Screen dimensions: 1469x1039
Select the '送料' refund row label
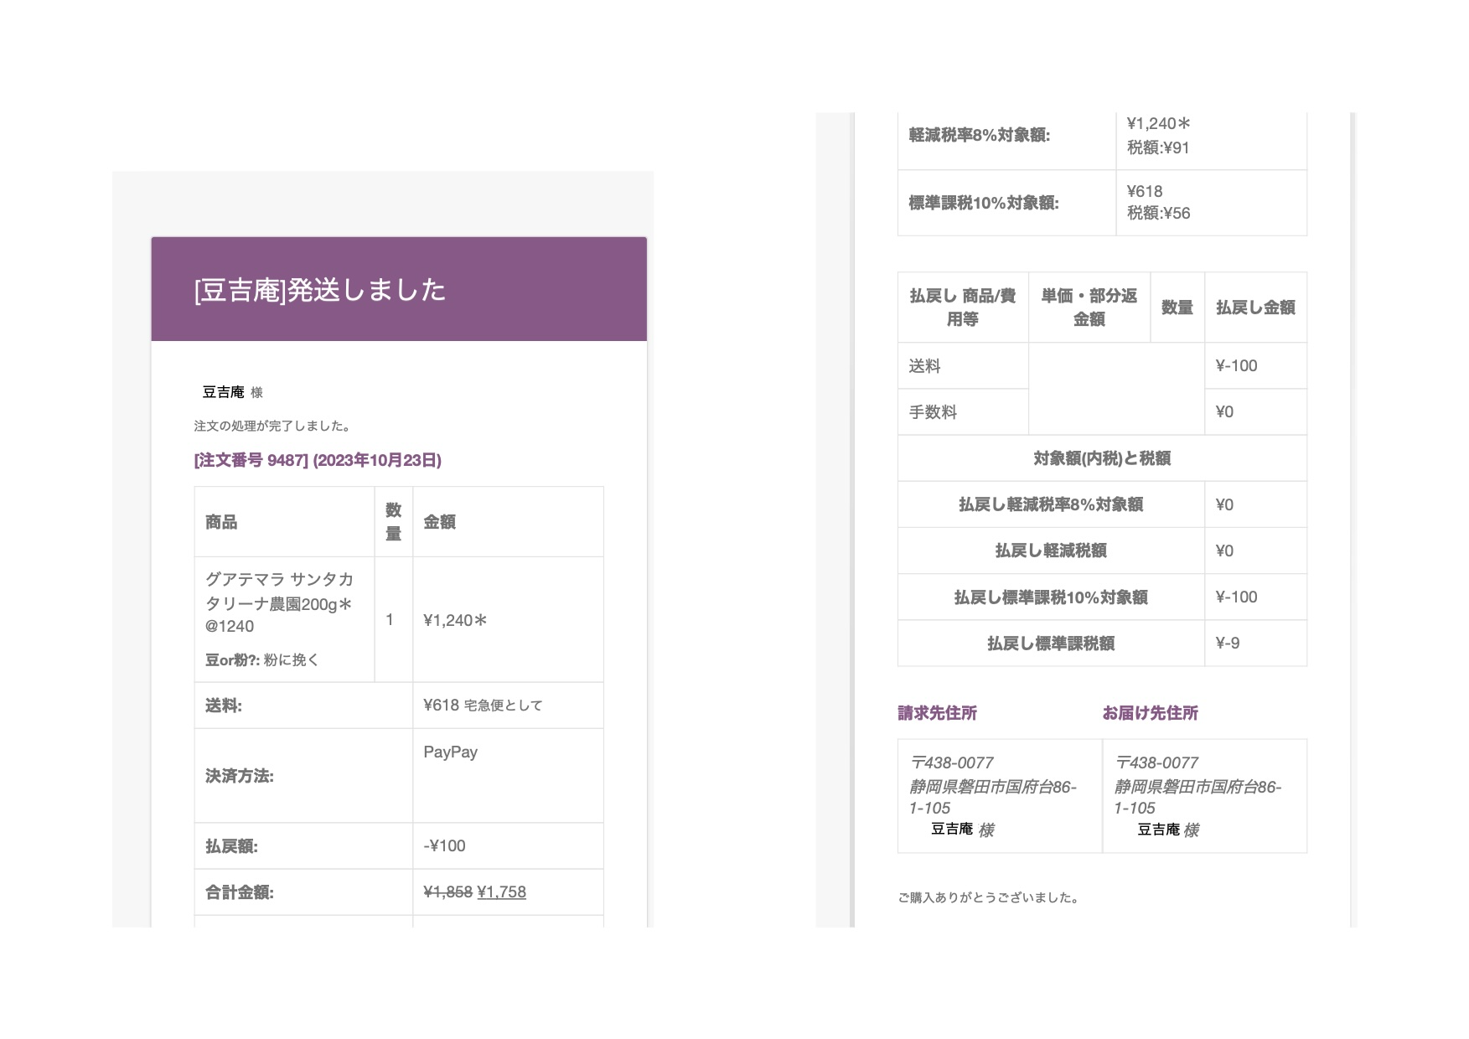click(x=925, y=366)
